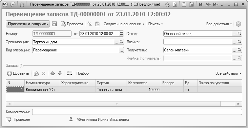Open top Все действия menu
The image size is (248, 128).
[x=219, y=24]
